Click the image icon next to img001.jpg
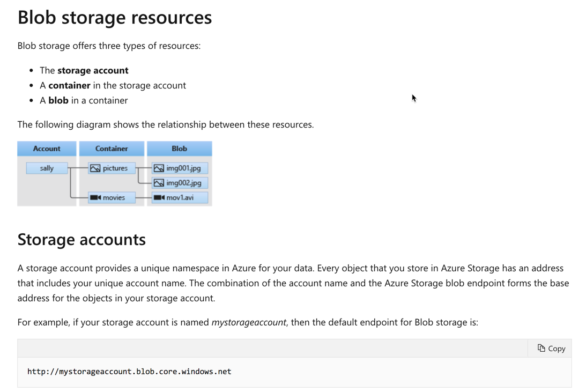The height and width of the screenshot is (392, 586). pos(159,168)
